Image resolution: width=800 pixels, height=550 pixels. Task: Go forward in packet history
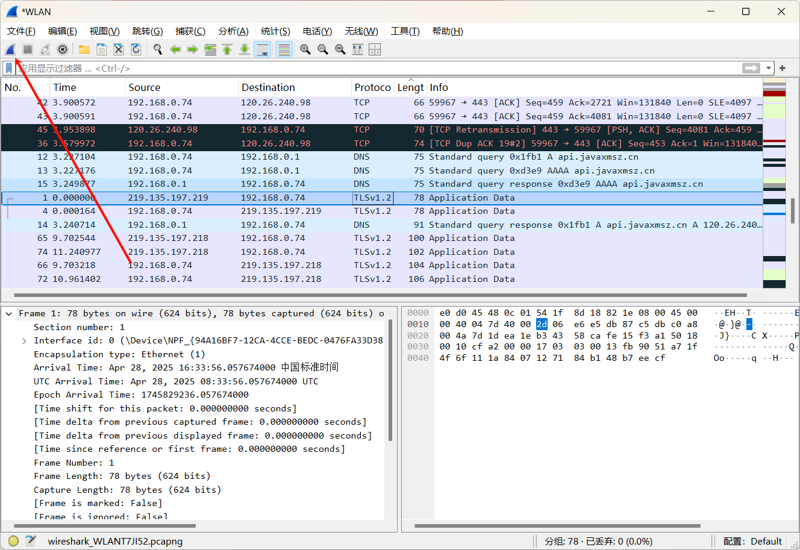pos(193,49)
